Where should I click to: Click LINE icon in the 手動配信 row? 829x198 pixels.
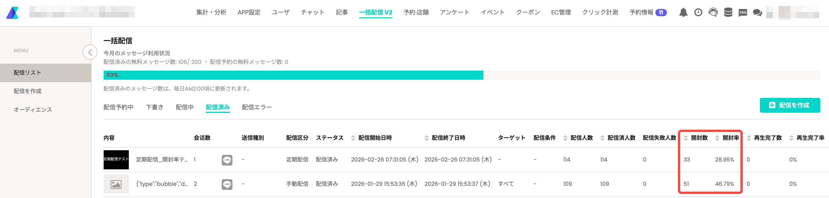pos(227,184)
